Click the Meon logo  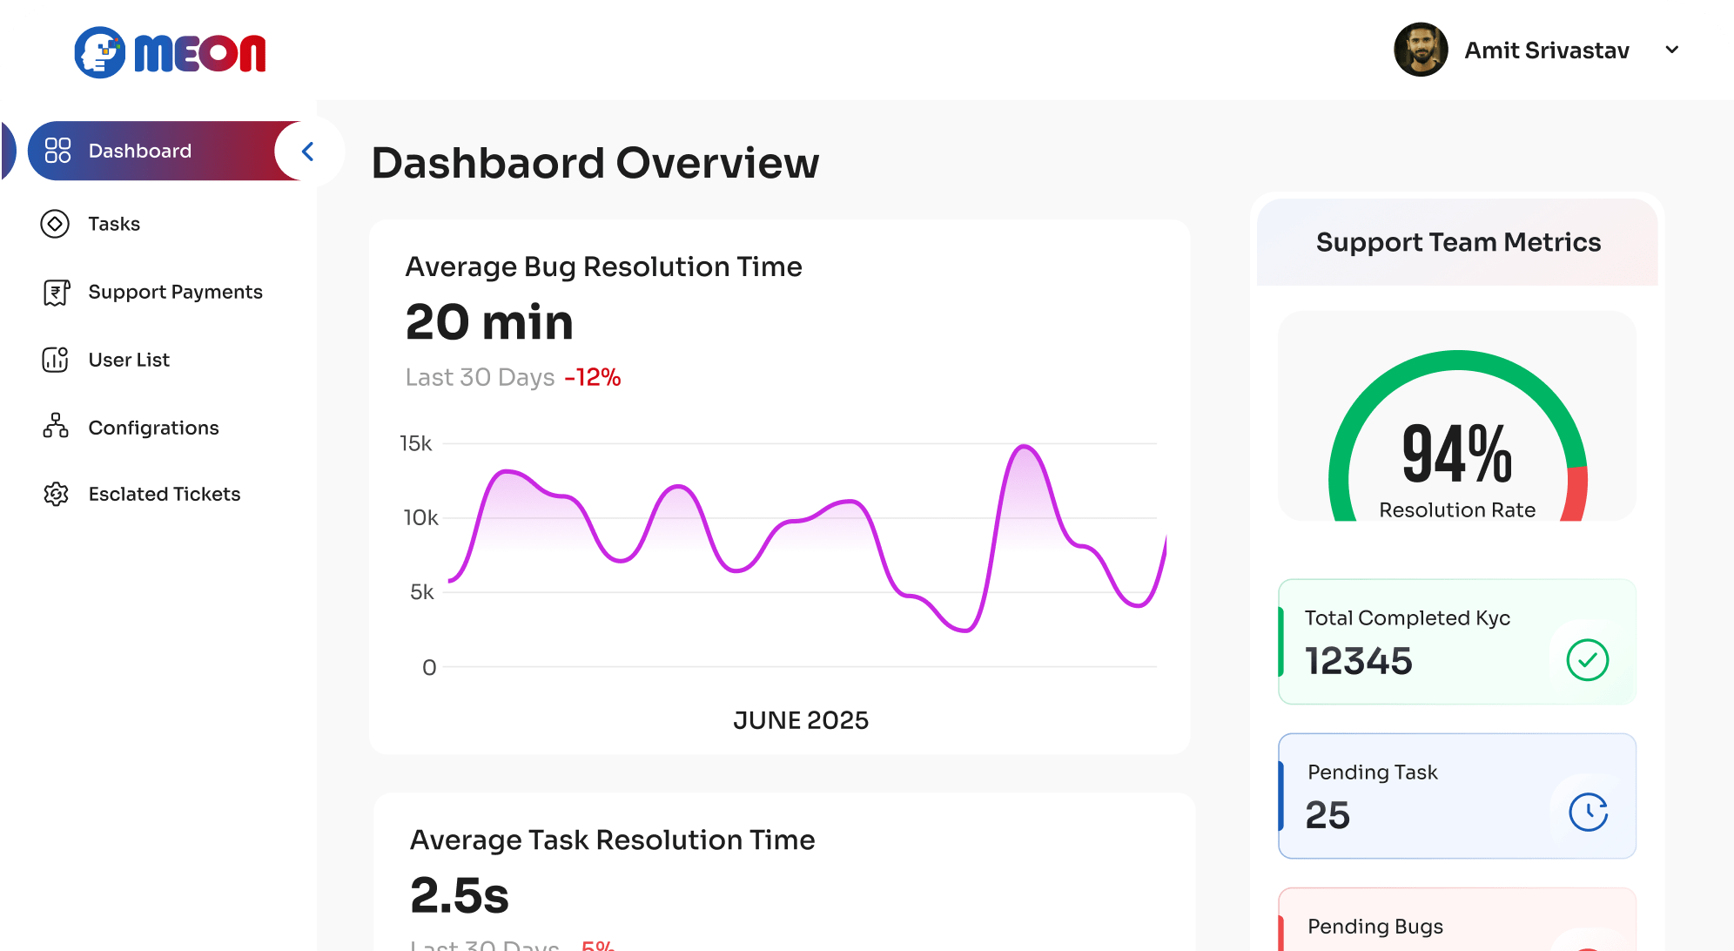[x=170, y=52]
